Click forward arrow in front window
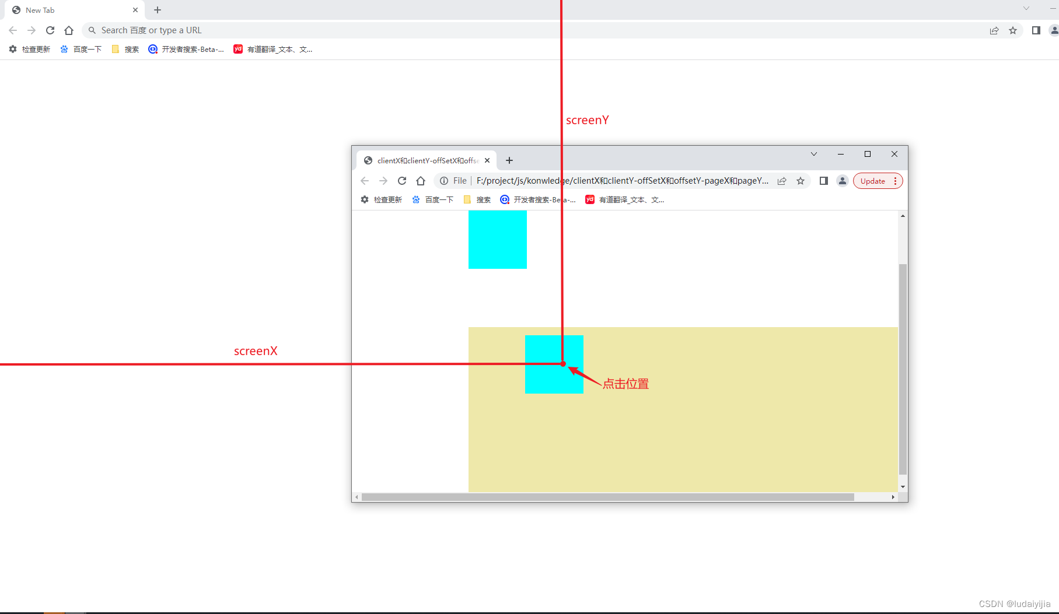 [x=383, y=181]
